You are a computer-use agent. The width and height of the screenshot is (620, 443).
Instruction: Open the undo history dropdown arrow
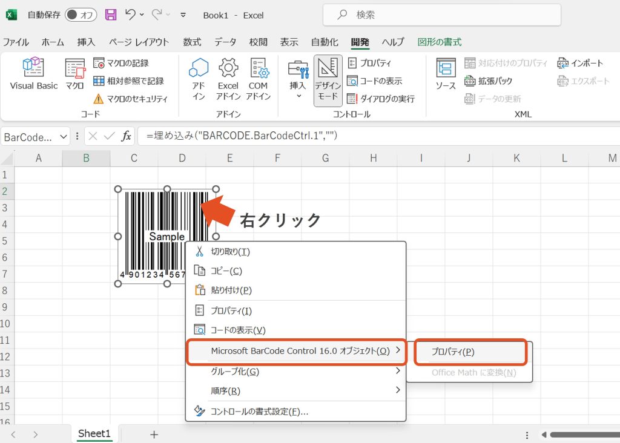point(142,15)
